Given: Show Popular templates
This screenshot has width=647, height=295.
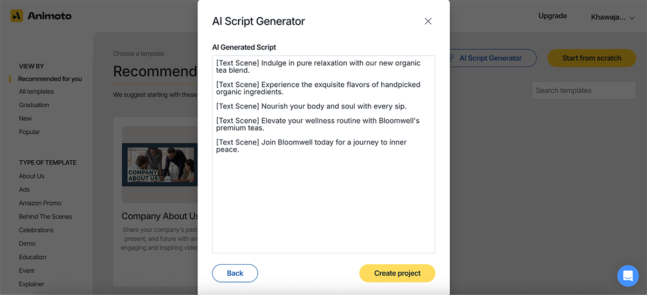Looking at the screenshot, I should click(x=30, y=132).
